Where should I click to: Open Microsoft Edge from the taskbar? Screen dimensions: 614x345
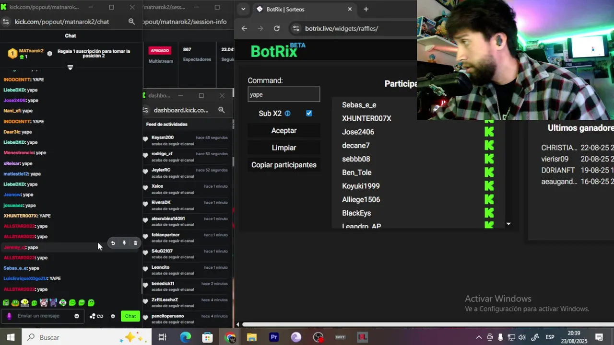click(x=185, y=337)
